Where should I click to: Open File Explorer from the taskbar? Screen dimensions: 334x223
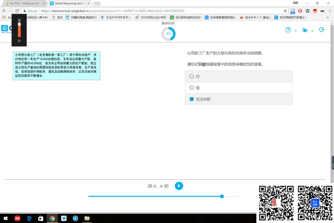(87, 218)
